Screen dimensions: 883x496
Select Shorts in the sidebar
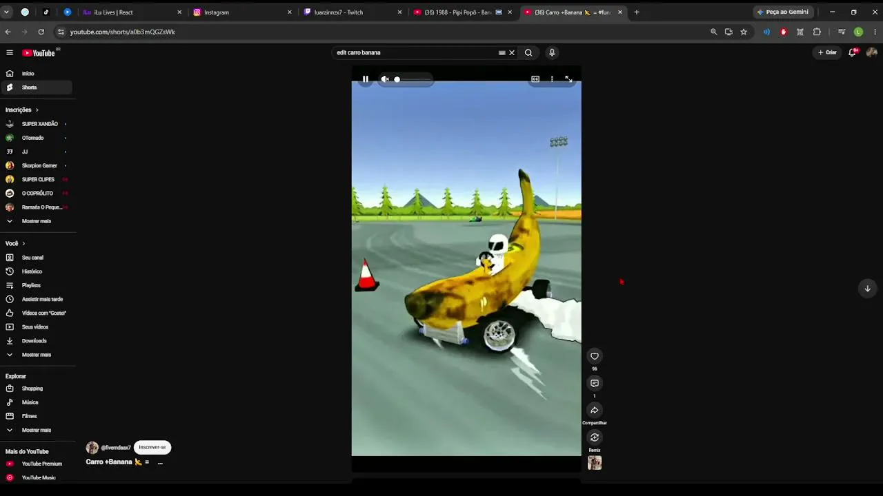(x=36, y=87)
